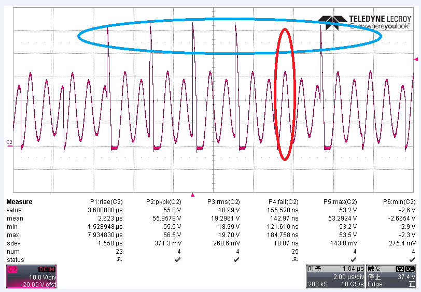The image size is (421, 292).
Task: Select the P3:rms(C2) column header
Action: point(223,201)
